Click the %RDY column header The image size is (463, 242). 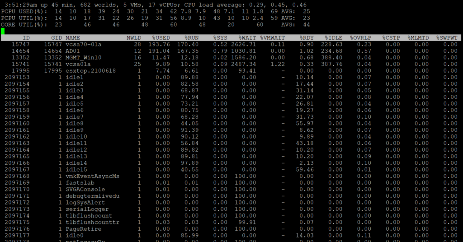(x=307, y=38)
